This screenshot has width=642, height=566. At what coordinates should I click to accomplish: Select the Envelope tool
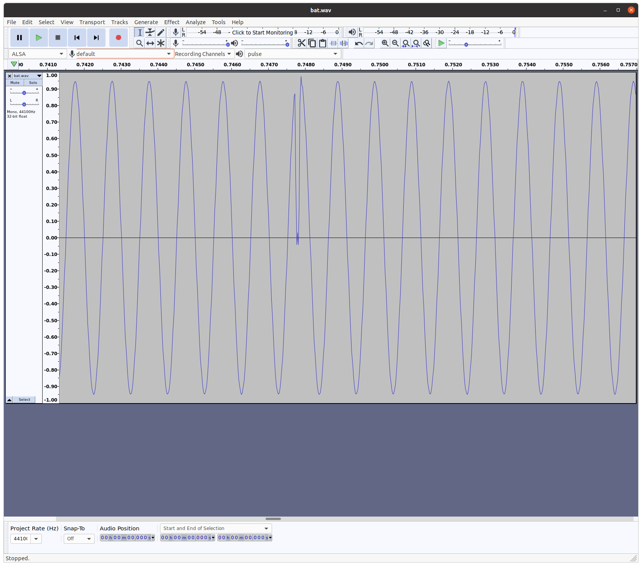150,32
